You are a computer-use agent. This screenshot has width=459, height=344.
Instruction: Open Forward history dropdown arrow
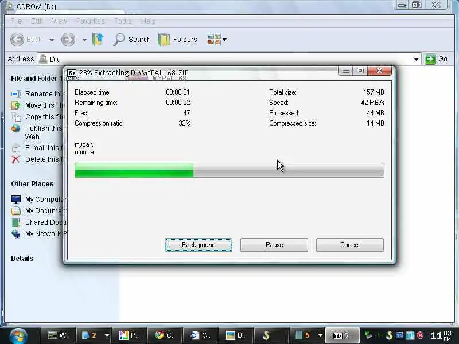coord(84,40)
